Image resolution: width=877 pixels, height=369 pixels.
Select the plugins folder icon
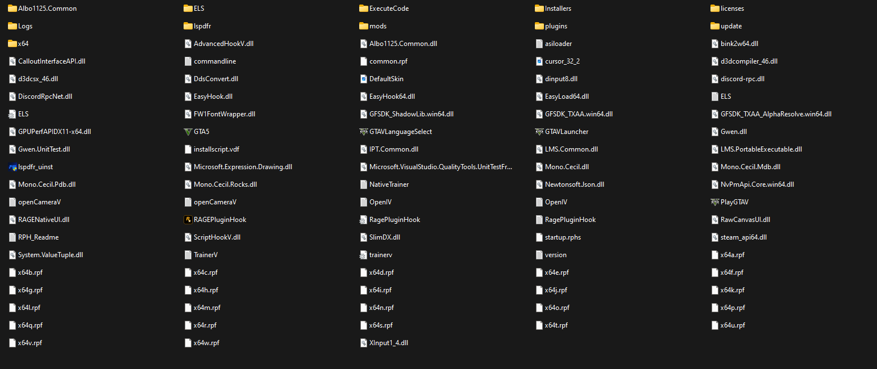pyautogui.click(x=539, y=26)
